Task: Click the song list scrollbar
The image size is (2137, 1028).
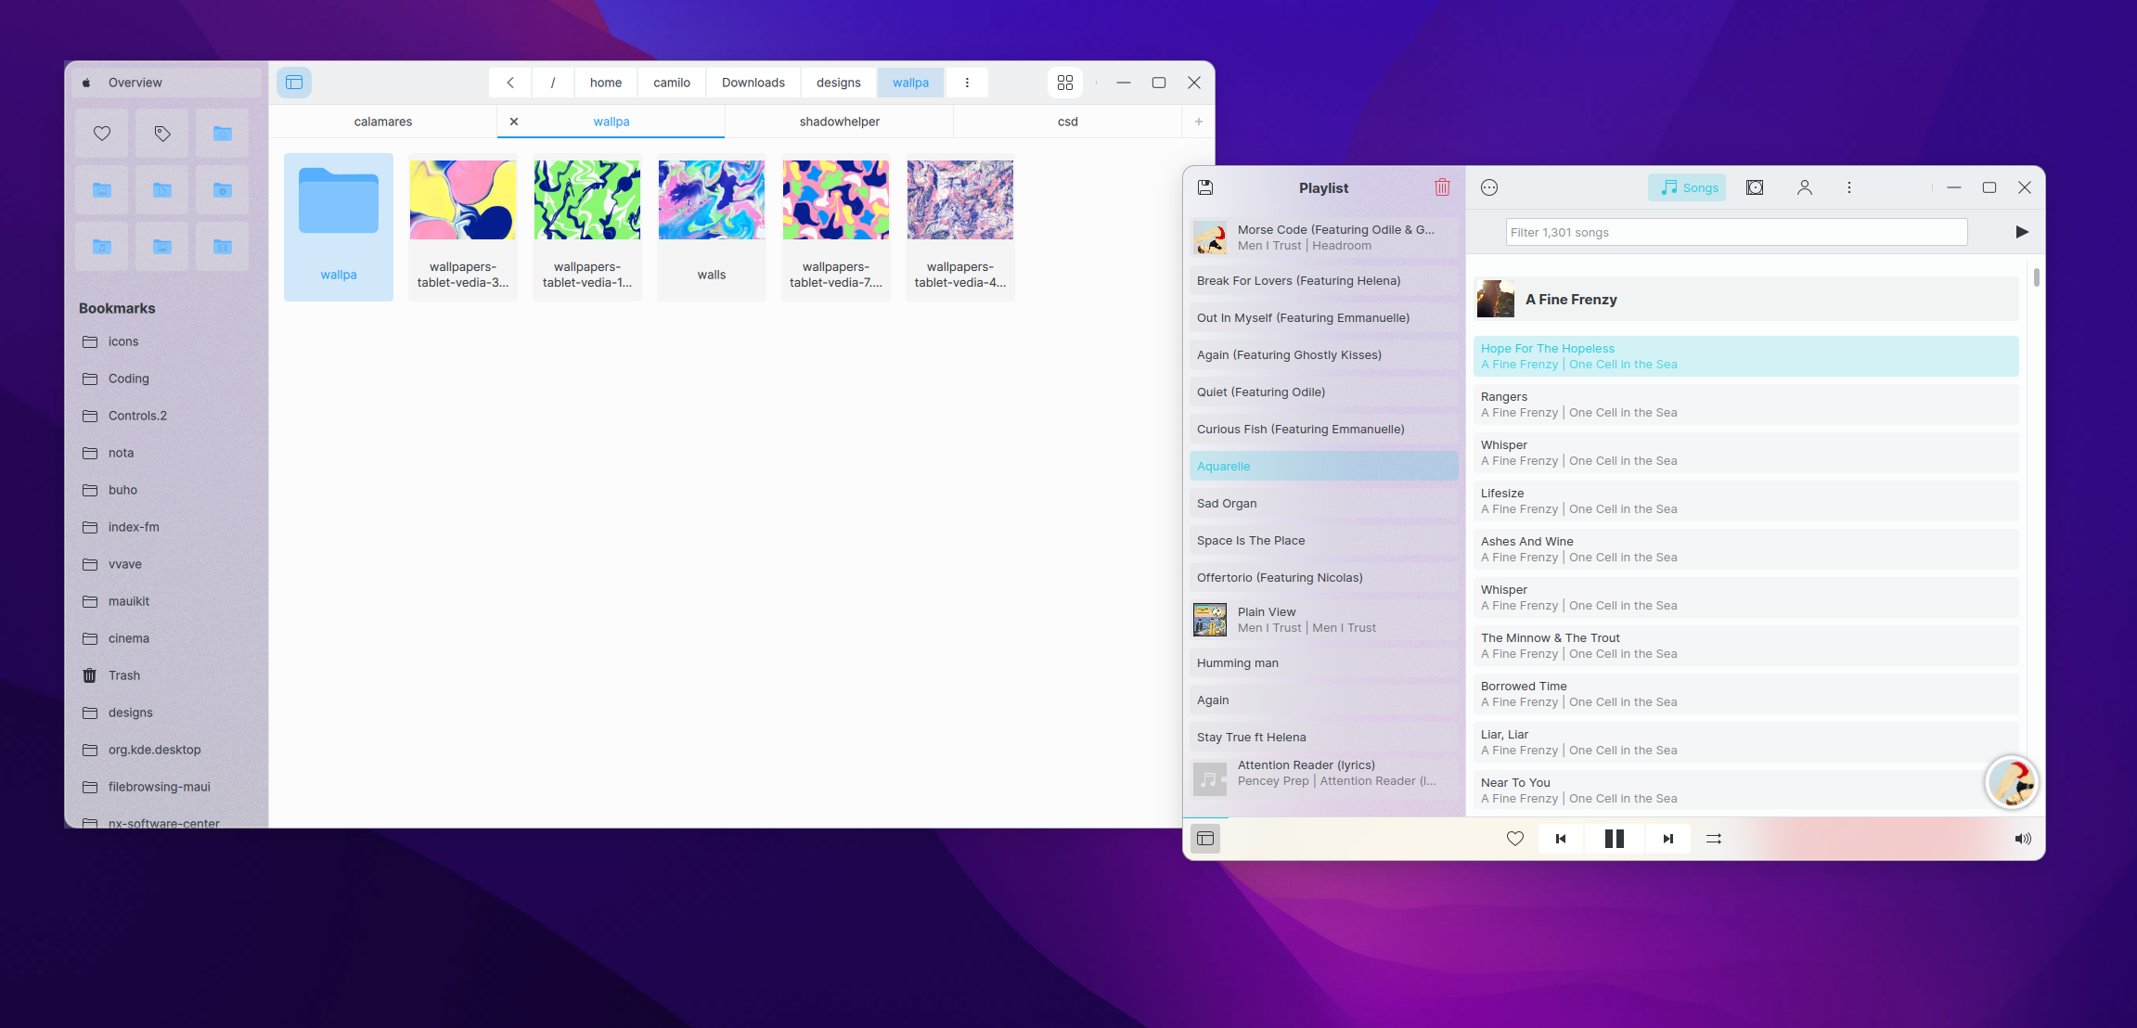Action: 2036,277
